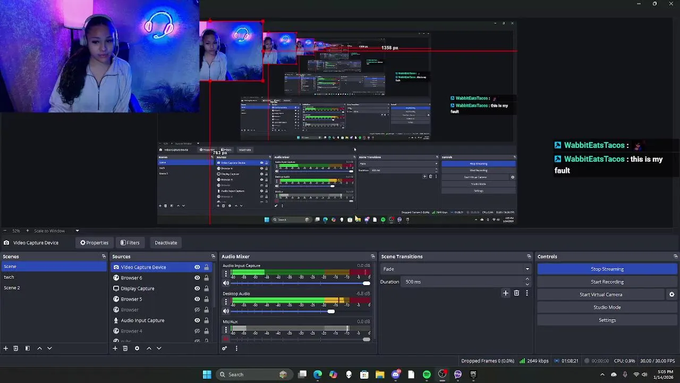Undock the Sources panel icon
680x383 pixels.
click(213, 256)
